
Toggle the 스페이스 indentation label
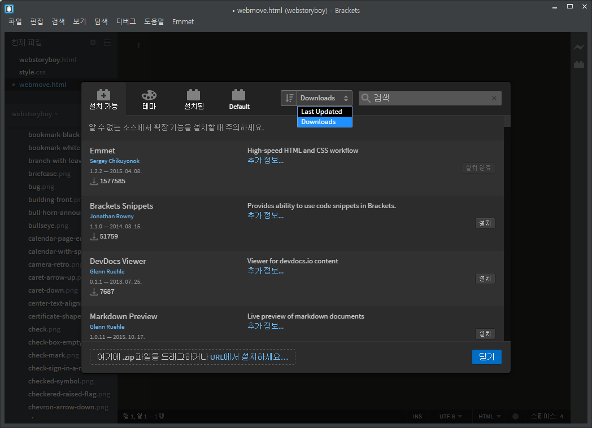click(x=544, y=416)
